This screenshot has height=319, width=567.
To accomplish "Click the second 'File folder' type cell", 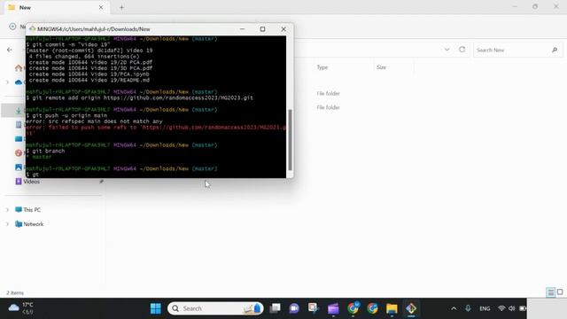I will tap(328, 107).
